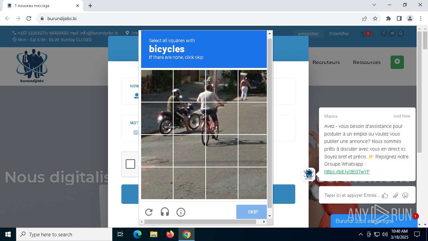
Task: Open Google social icon in header
Action: (x=401, y=33)
